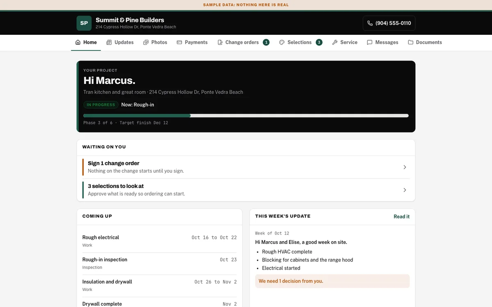Click the SP logo badge
The height and width of the screenshot is (307, 492).
pyautogui.click(x=84, y=23)
